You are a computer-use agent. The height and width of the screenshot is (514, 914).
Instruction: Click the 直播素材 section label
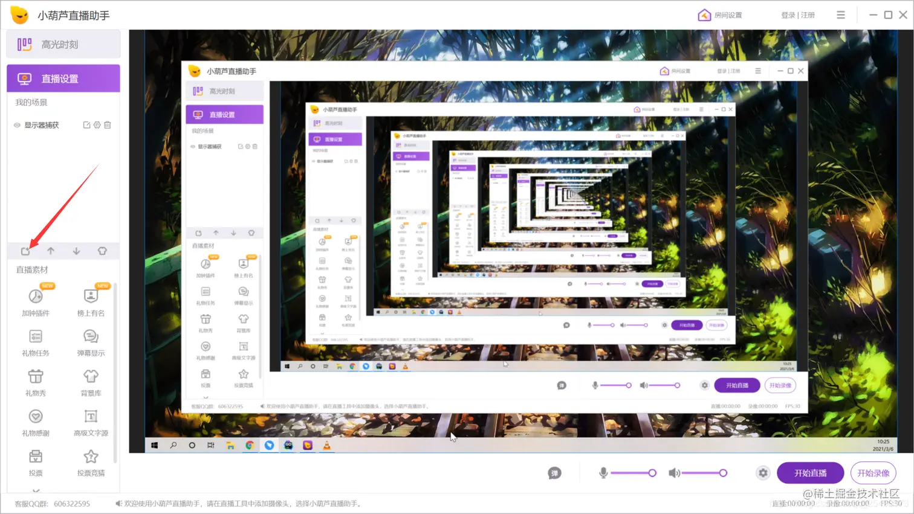(31, 269)
